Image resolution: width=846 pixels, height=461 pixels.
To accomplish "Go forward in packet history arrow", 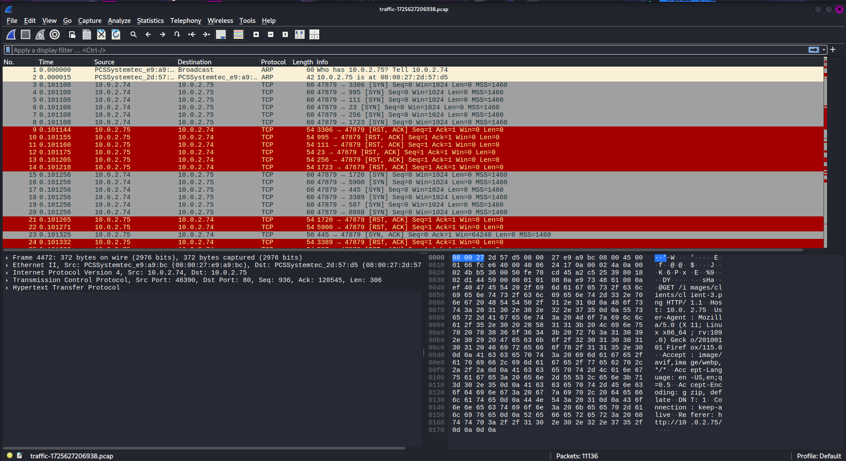I will (163, 34).
